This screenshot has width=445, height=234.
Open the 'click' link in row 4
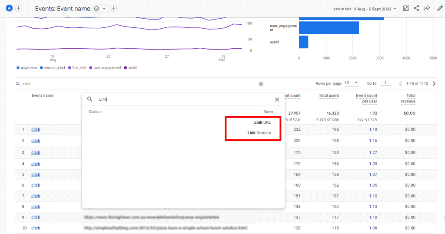pos(36,164)
